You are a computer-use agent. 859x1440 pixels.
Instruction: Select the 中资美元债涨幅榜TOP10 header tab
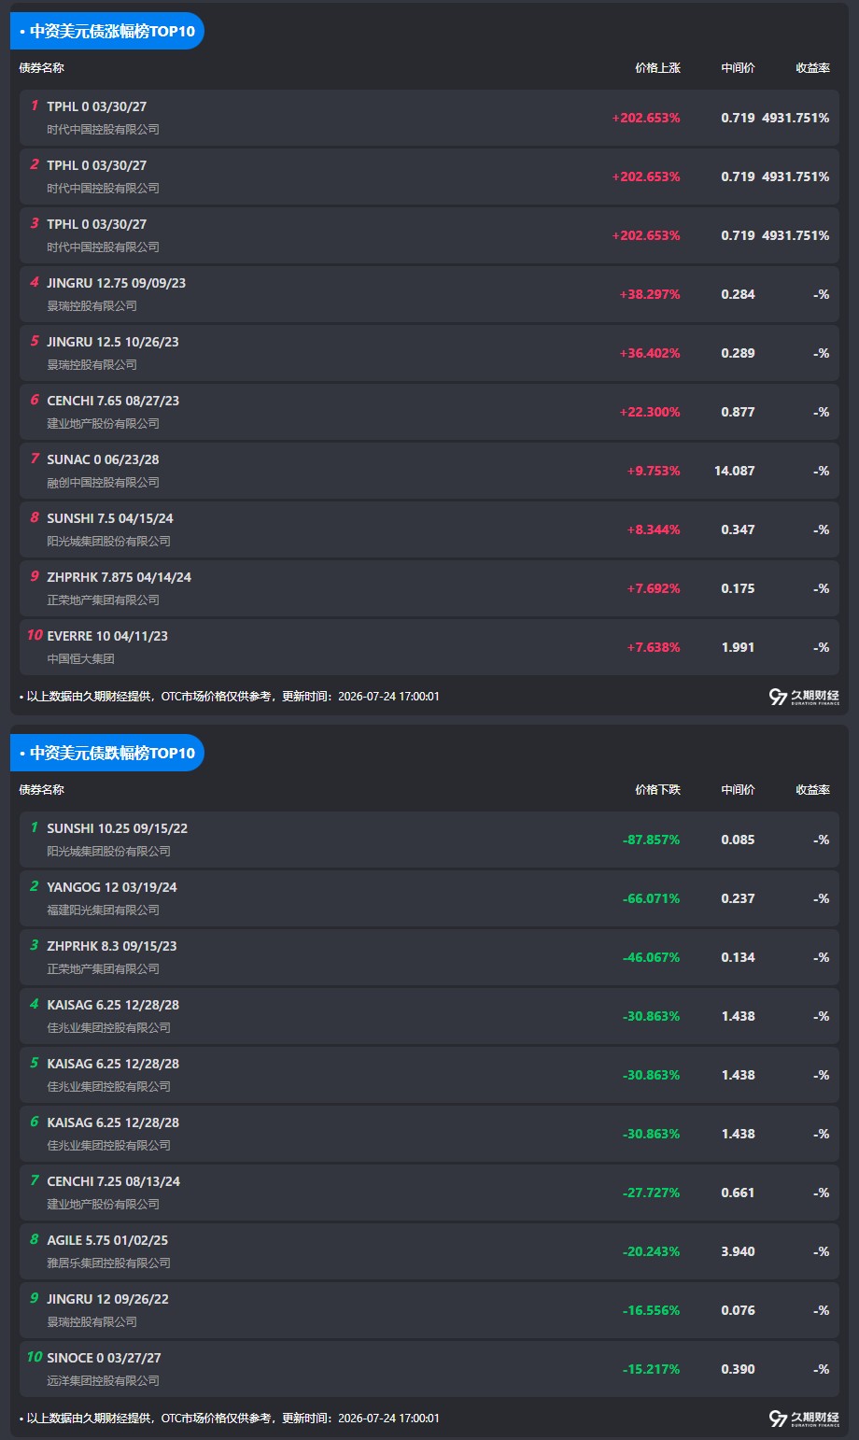click(107, 31)
